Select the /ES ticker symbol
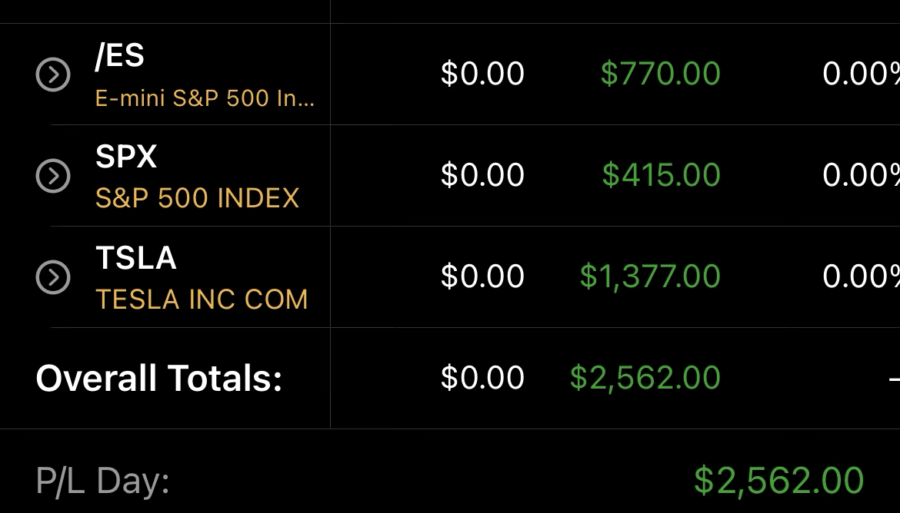This screenshot has width=900, height=513. [x=119, y=57]
